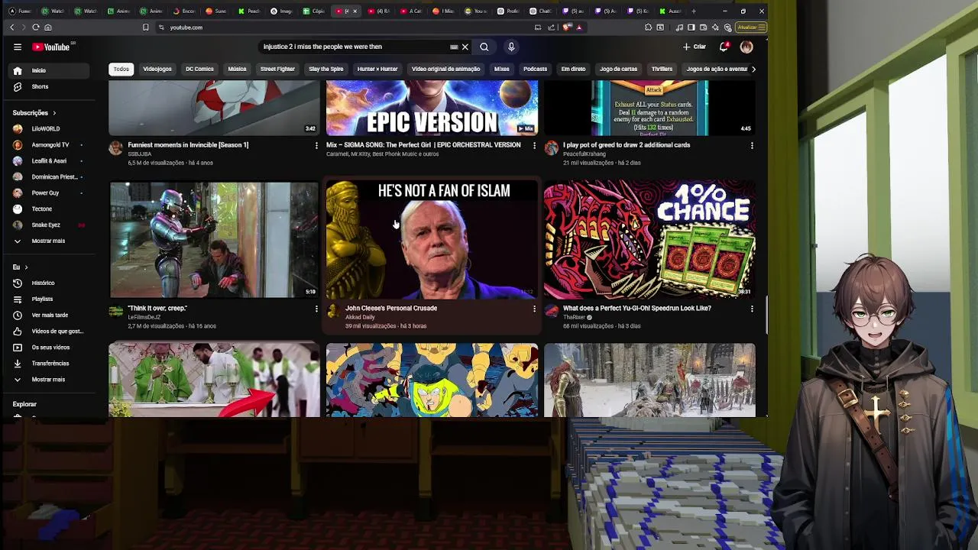Open options menu for pot of greed video
Image resolution: width=978 pixels, height=550 pixels.
tap(752, 145)
